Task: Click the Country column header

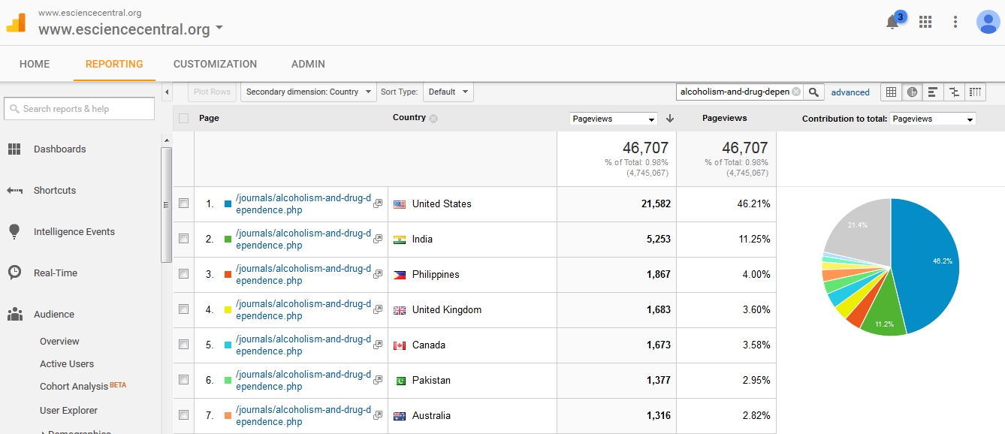Action: coord(409,118)
